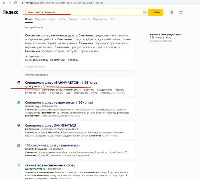
Task: Open result Синонимы к слову «ЗАНИМАЕТСЯ» - (153) слов
Action: 61,83
